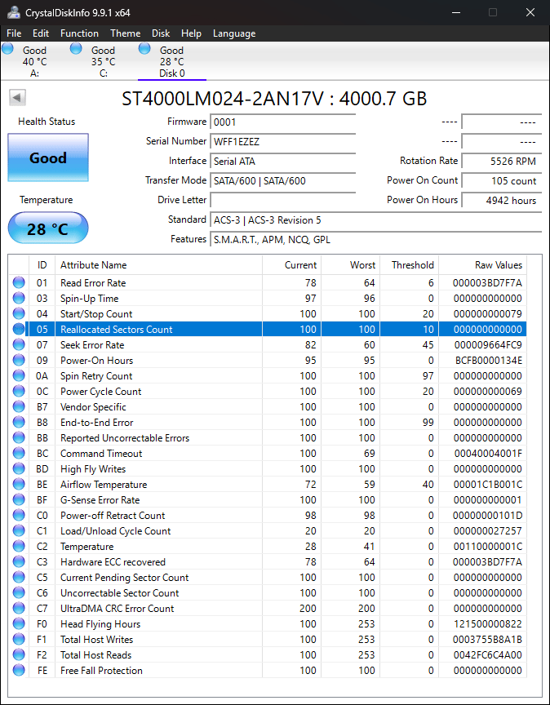Open the Theme menu

pos(125,33)
